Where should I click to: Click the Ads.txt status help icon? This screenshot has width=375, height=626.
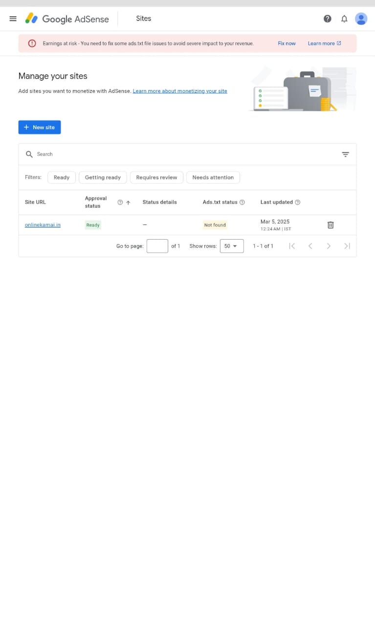pyautogui.click(x=242, y=202)
